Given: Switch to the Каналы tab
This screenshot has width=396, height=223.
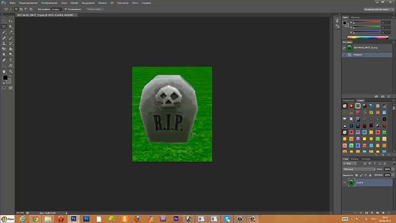Looking at the screenshot, I should [355, 159].
